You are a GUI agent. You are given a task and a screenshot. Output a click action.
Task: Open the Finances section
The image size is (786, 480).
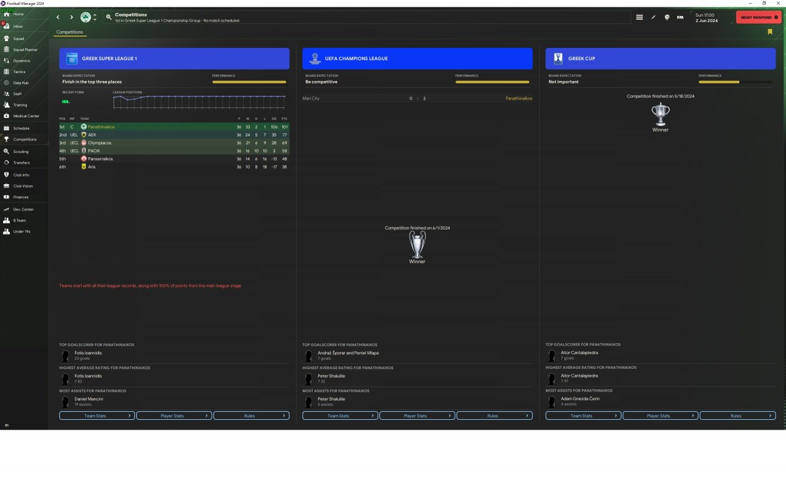[x=25, y=197]
